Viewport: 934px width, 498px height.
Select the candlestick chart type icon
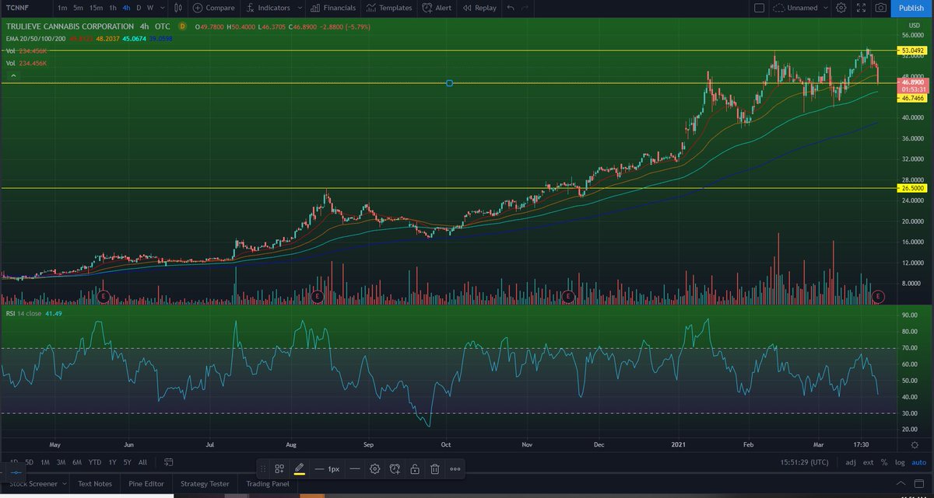[180, 8]
